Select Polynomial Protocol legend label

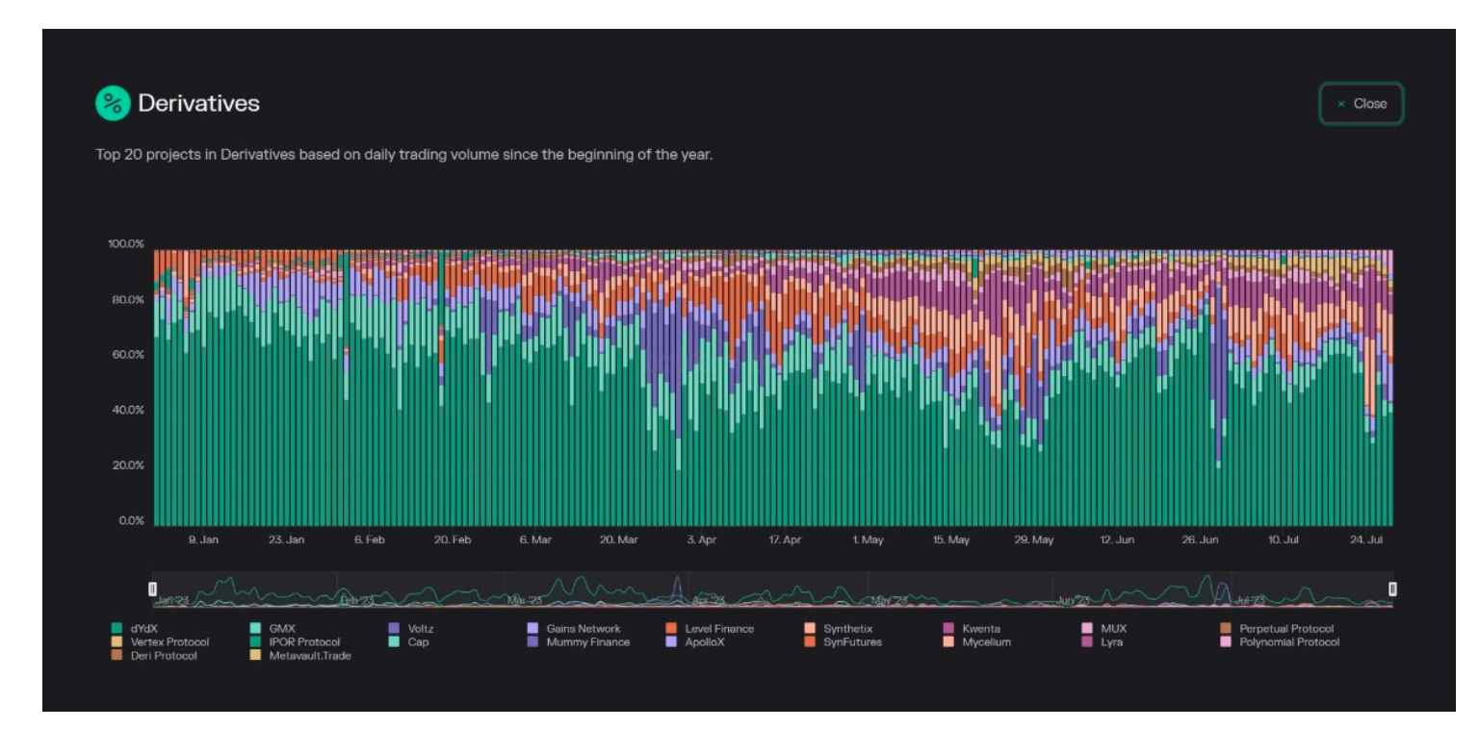[1289, 642]
